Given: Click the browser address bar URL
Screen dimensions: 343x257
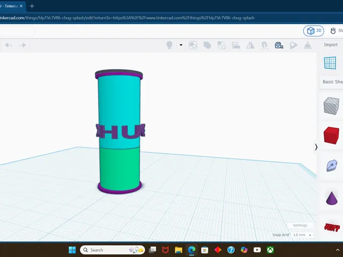Looking at the screenshot, I should (x=127, y=18).
